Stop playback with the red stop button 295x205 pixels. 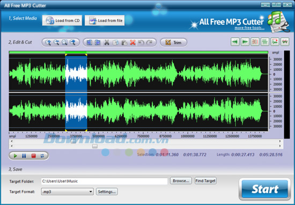tap(33, 156)
